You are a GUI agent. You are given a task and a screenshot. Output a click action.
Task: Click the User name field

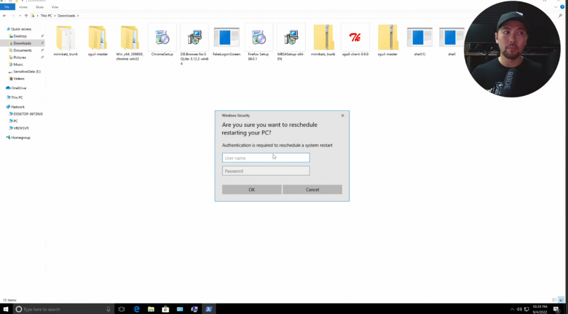(x=266, y=158)
